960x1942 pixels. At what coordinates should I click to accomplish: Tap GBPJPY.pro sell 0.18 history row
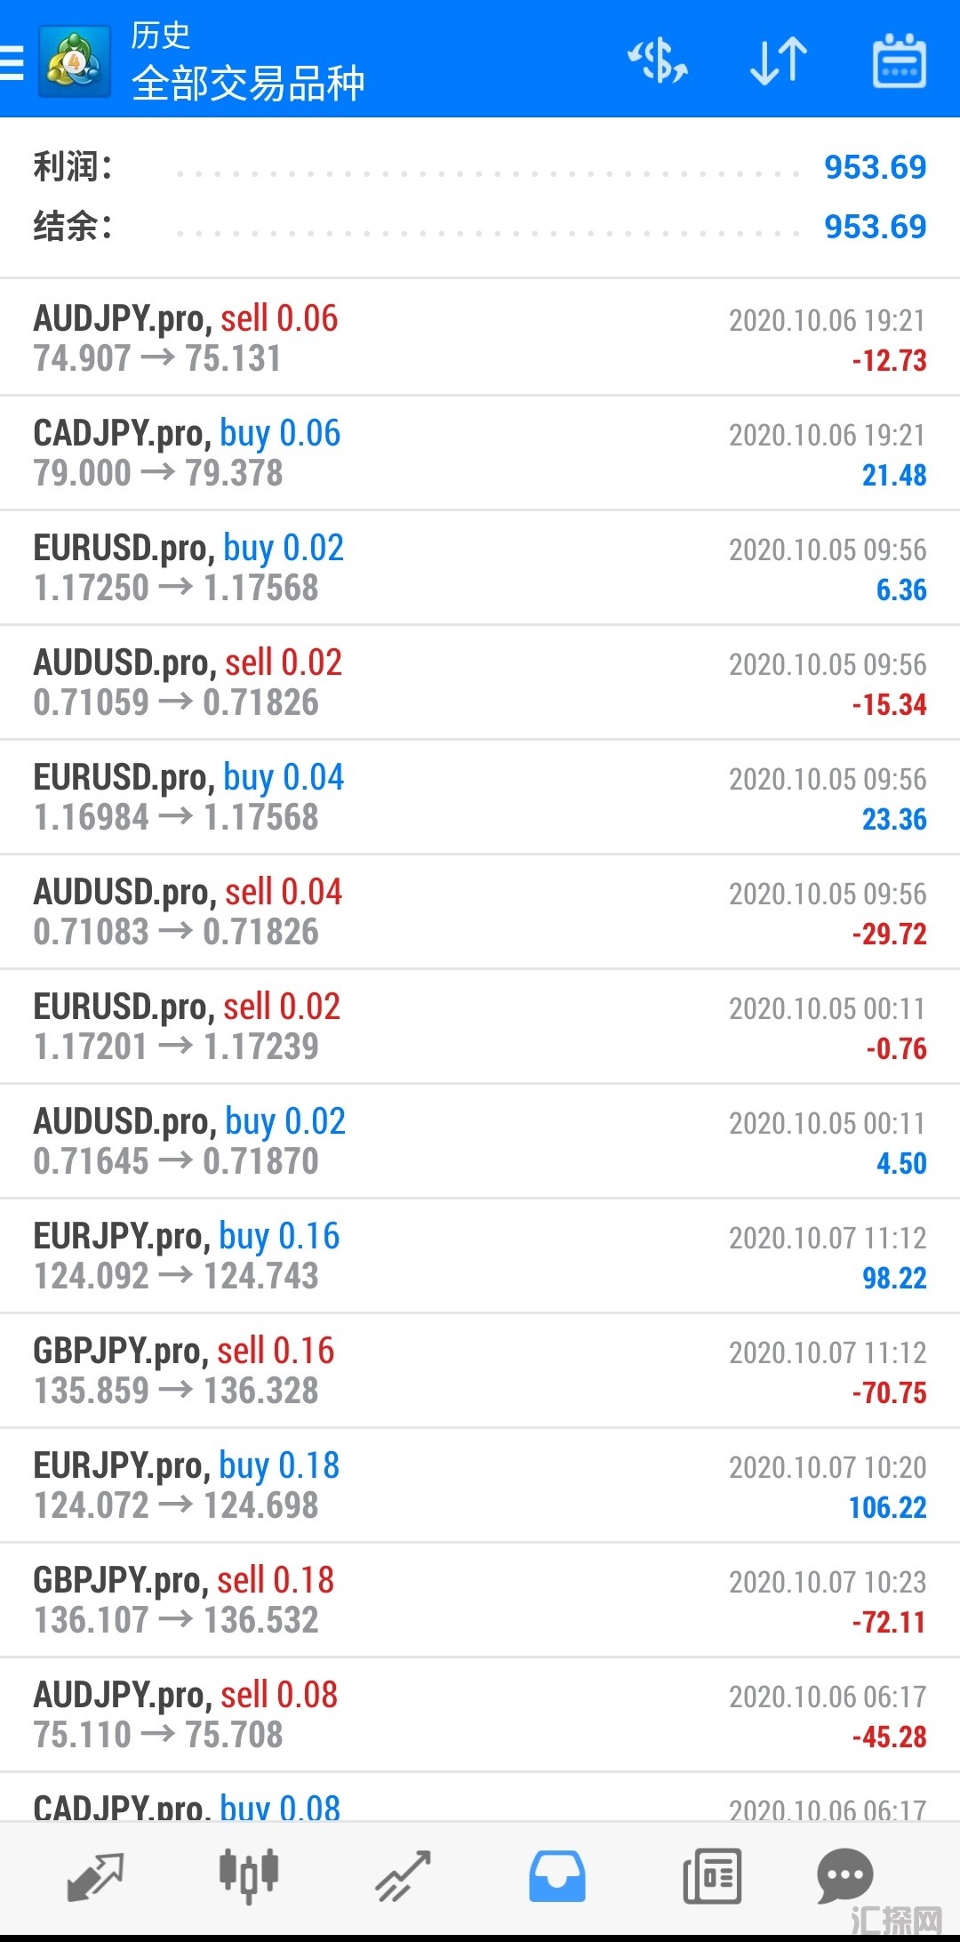(x=480, y=1601)
